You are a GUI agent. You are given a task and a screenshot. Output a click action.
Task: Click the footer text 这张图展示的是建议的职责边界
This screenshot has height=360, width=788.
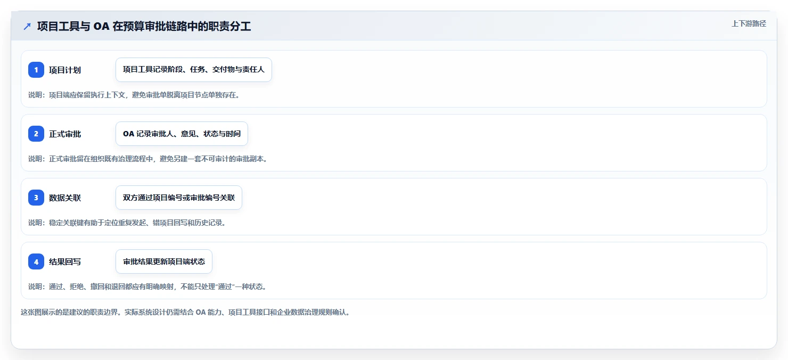[x=185, y=312]
